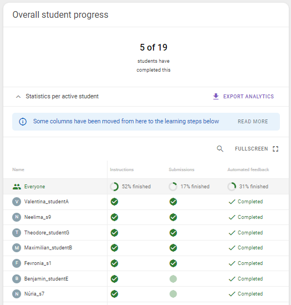Click Valentina_studentA's Instructions green checkmark
The image size is (291, 305).
114,202
